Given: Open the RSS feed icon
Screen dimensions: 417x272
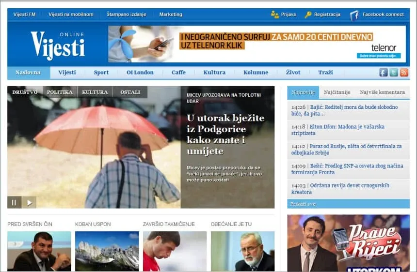Looking at the screenshot, I should [404, 72].
